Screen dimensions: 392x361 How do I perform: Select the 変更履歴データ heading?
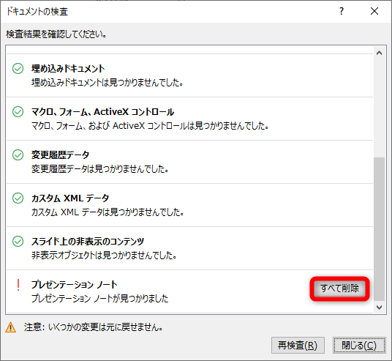pyautogui.click(x=60, y=155)
